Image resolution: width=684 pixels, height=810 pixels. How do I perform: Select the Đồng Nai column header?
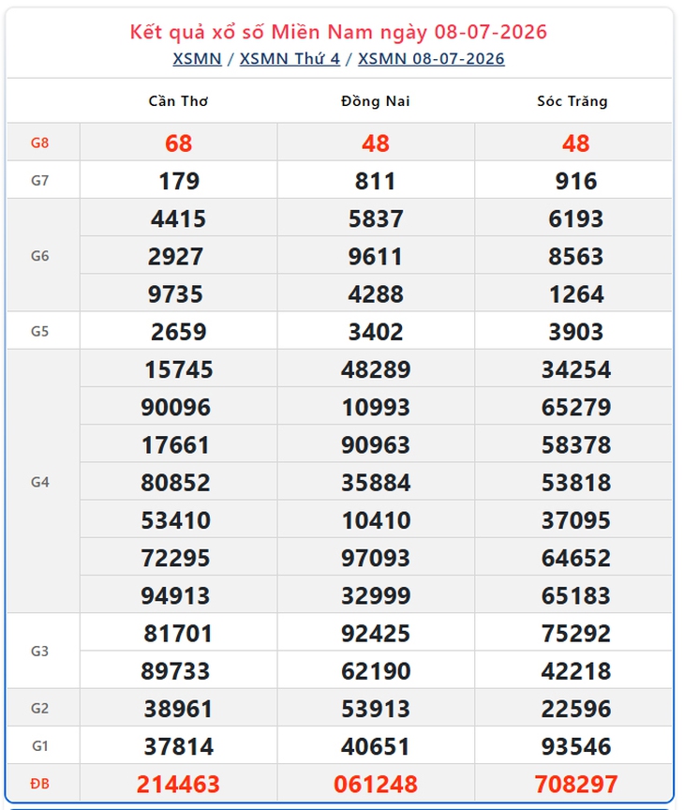click(376, 101)
